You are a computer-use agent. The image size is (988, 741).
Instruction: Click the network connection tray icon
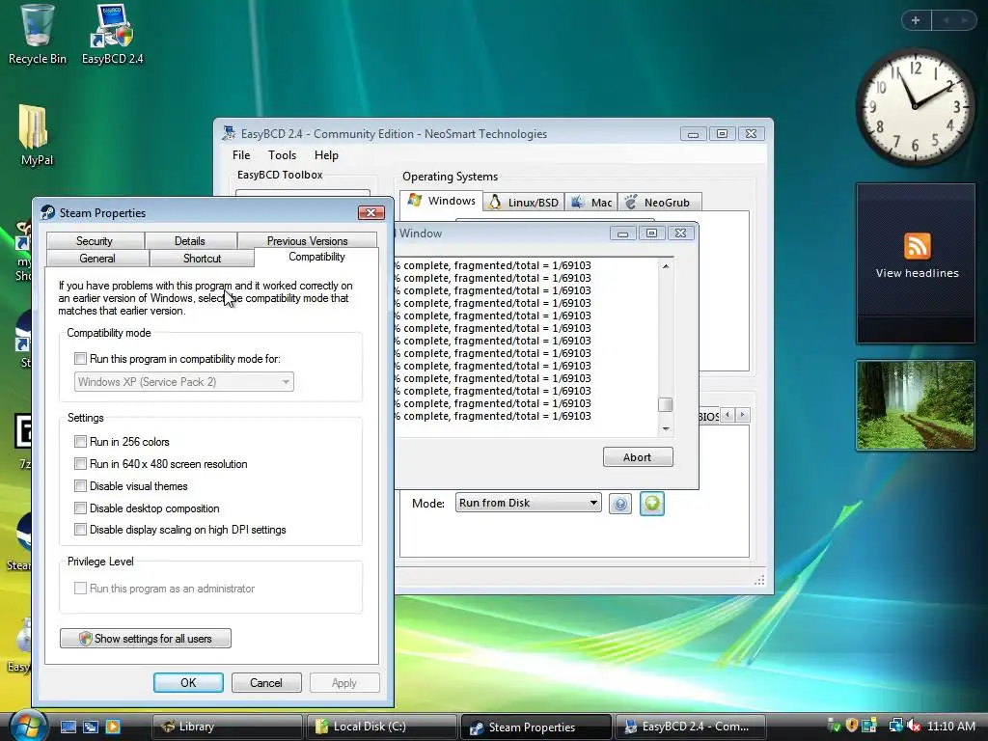coord(895,726)
